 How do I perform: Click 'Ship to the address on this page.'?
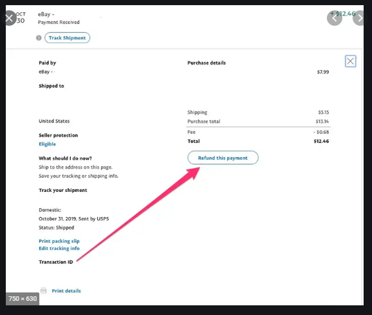pos(75,167)
